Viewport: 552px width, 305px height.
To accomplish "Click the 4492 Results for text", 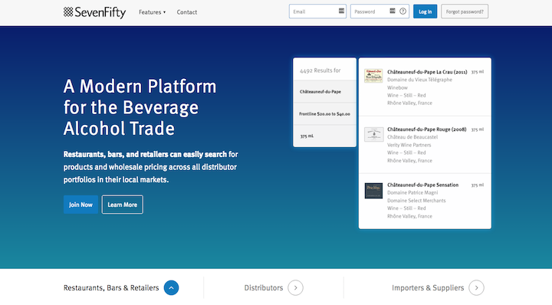I will pos(320,71).
